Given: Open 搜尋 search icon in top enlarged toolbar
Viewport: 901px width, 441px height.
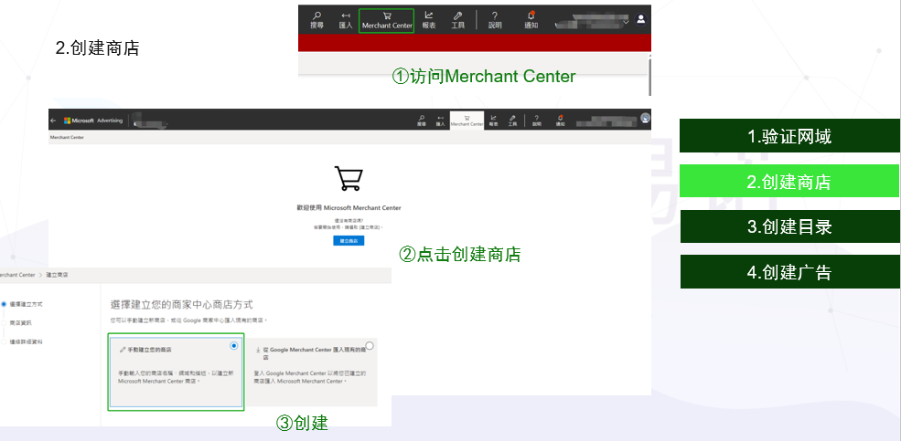Looking at the screenshot, I should coord(316,20).
